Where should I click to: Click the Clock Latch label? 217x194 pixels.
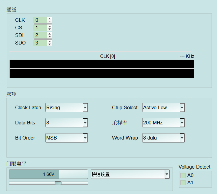coord(28,107)
